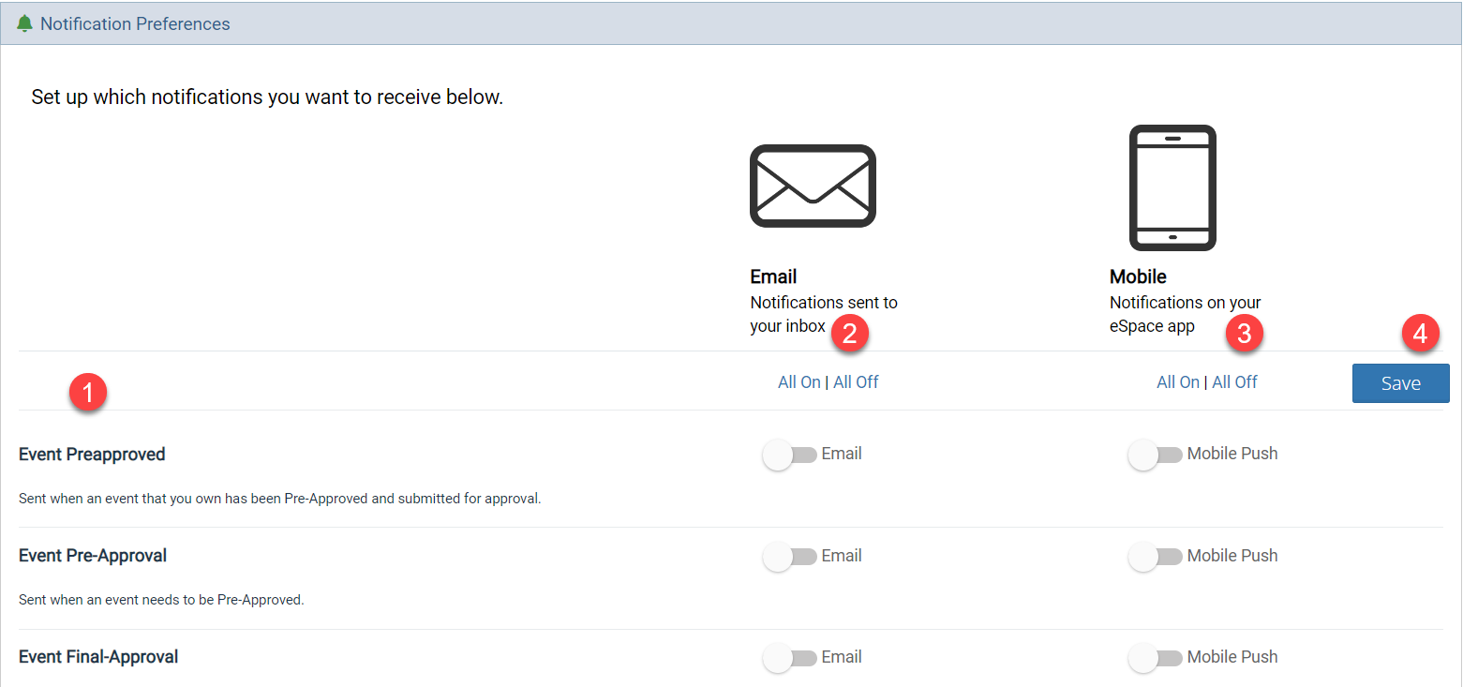
Task: Switch on Email toggle for Event Final-Approval
Action: (789, 658)
